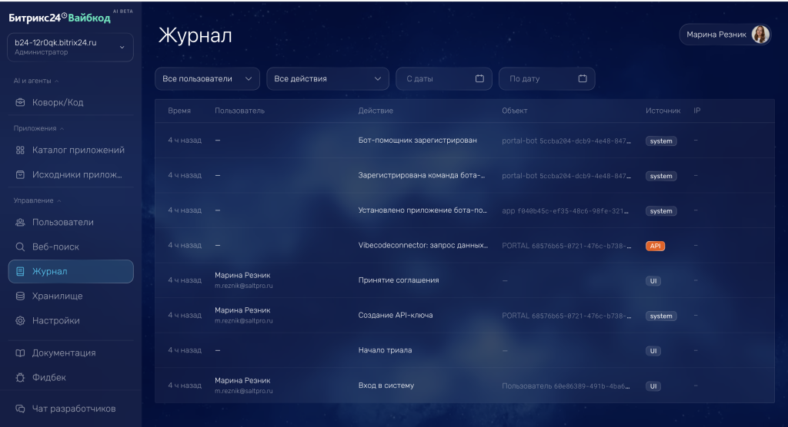Open Пользователи people icon
This screenshot has width=788, height=427.
point(20,222)
